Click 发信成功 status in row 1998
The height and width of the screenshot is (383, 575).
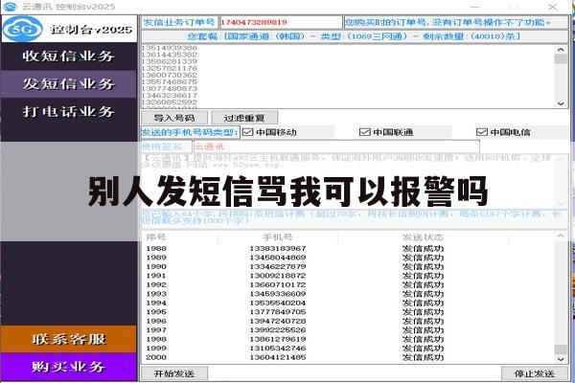pyautogui.click(x=423, y=339)
